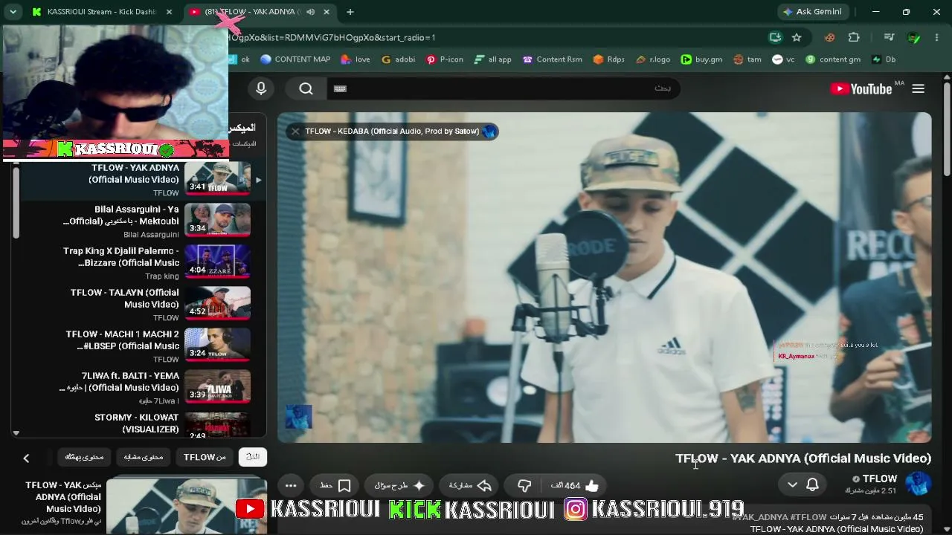Open the adobi bookmark
The height and width of the screenshot is (535, 952).
[x=398, y=59]
